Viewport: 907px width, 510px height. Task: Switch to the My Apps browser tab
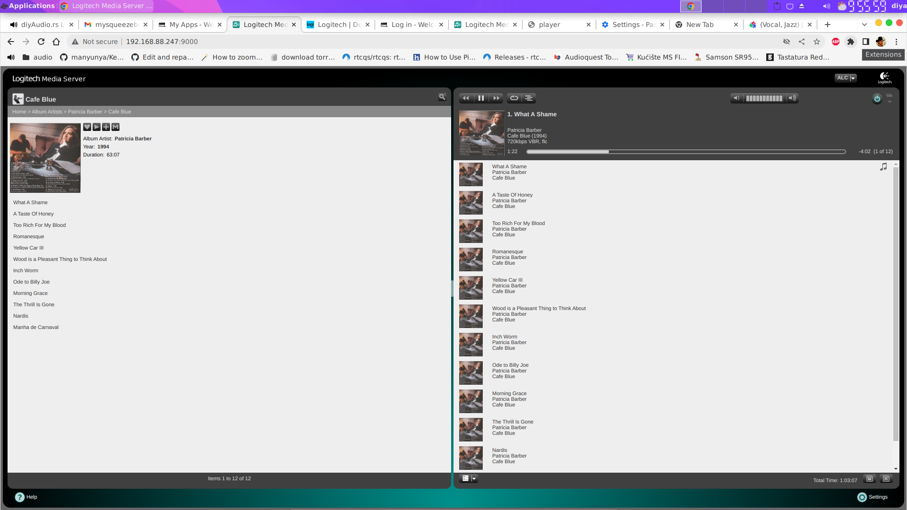(x=190, y=25)
